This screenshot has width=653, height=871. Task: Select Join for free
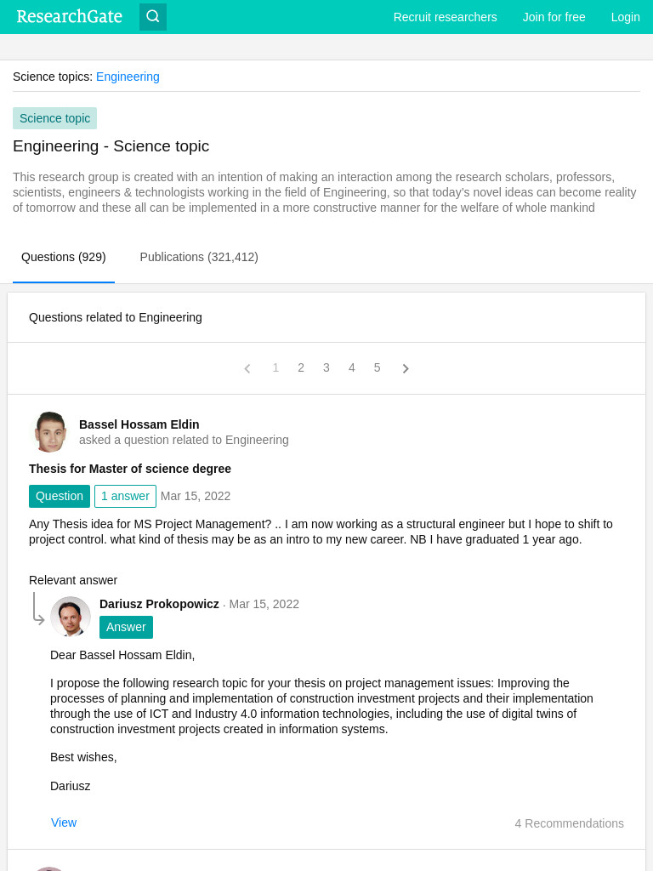[554, 17]
